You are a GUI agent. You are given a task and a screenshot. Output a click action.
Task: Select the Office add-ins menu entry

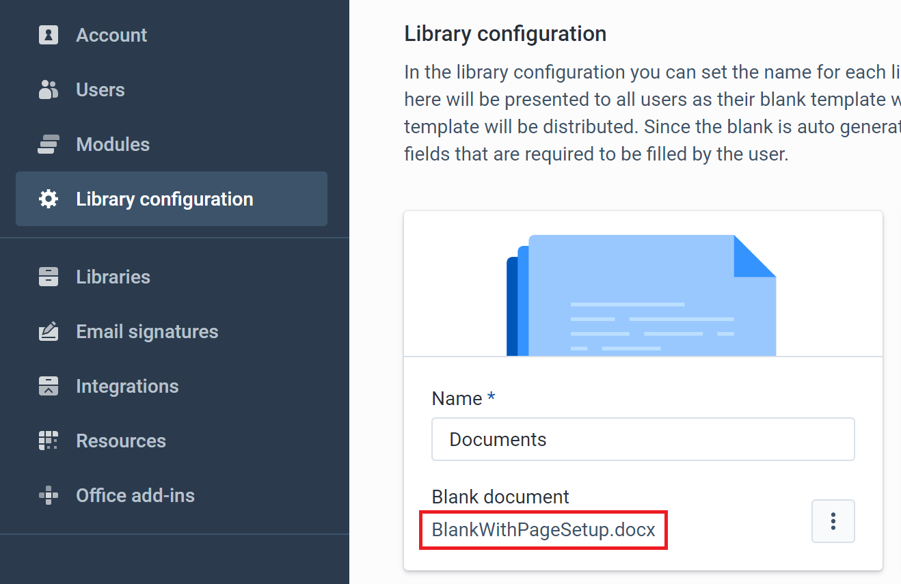tap(135, 495)
